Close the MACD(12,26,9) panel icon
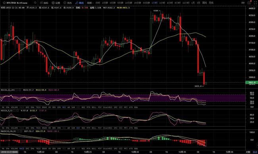This screenshot has height=154, width=258. (x=21, y=131)
